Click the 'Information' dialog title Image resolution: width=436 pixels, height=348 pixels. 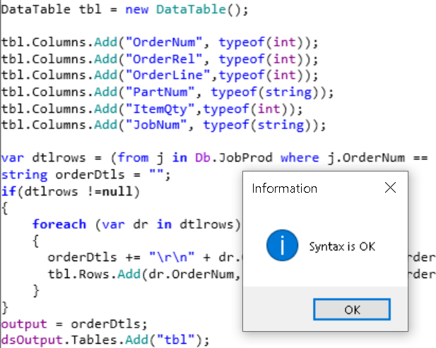pyautogui.click(x=285, y=188)
